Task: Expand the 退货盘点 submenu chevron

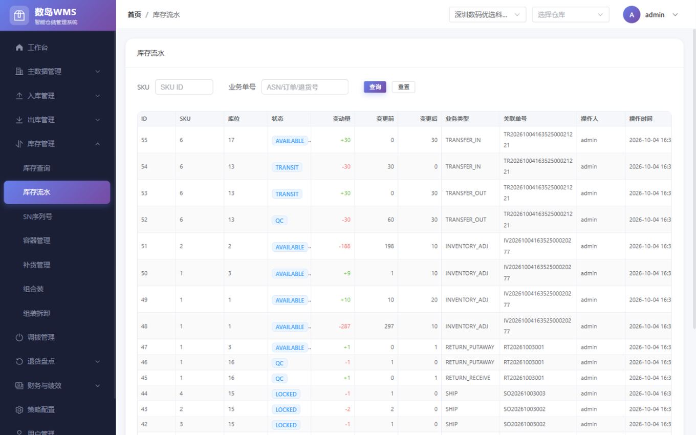Action: click(98, 361)
